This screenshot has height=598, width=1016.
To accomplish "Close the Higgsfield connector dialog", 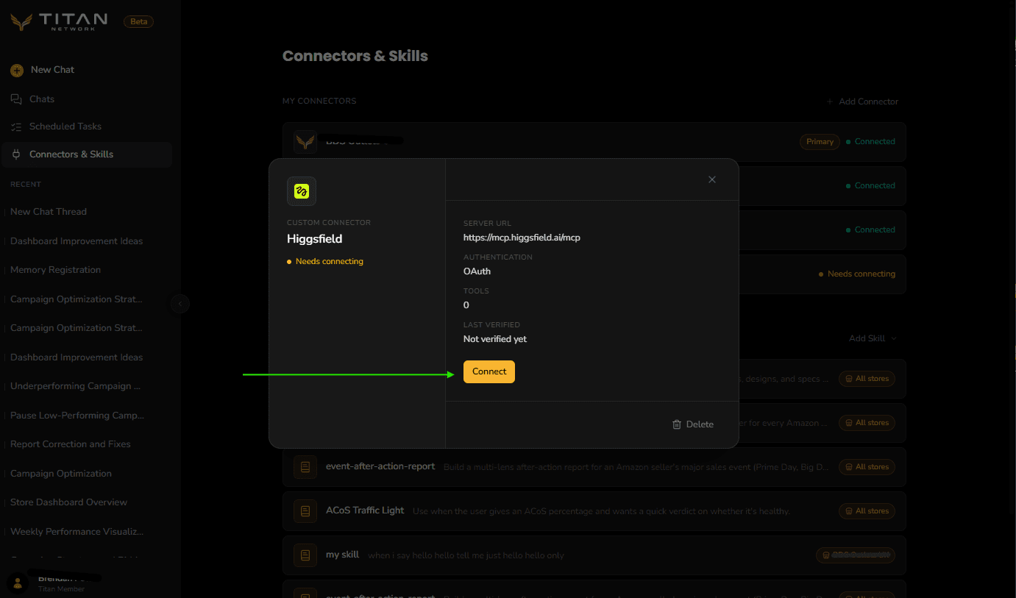I will click(x=712, y=179).
